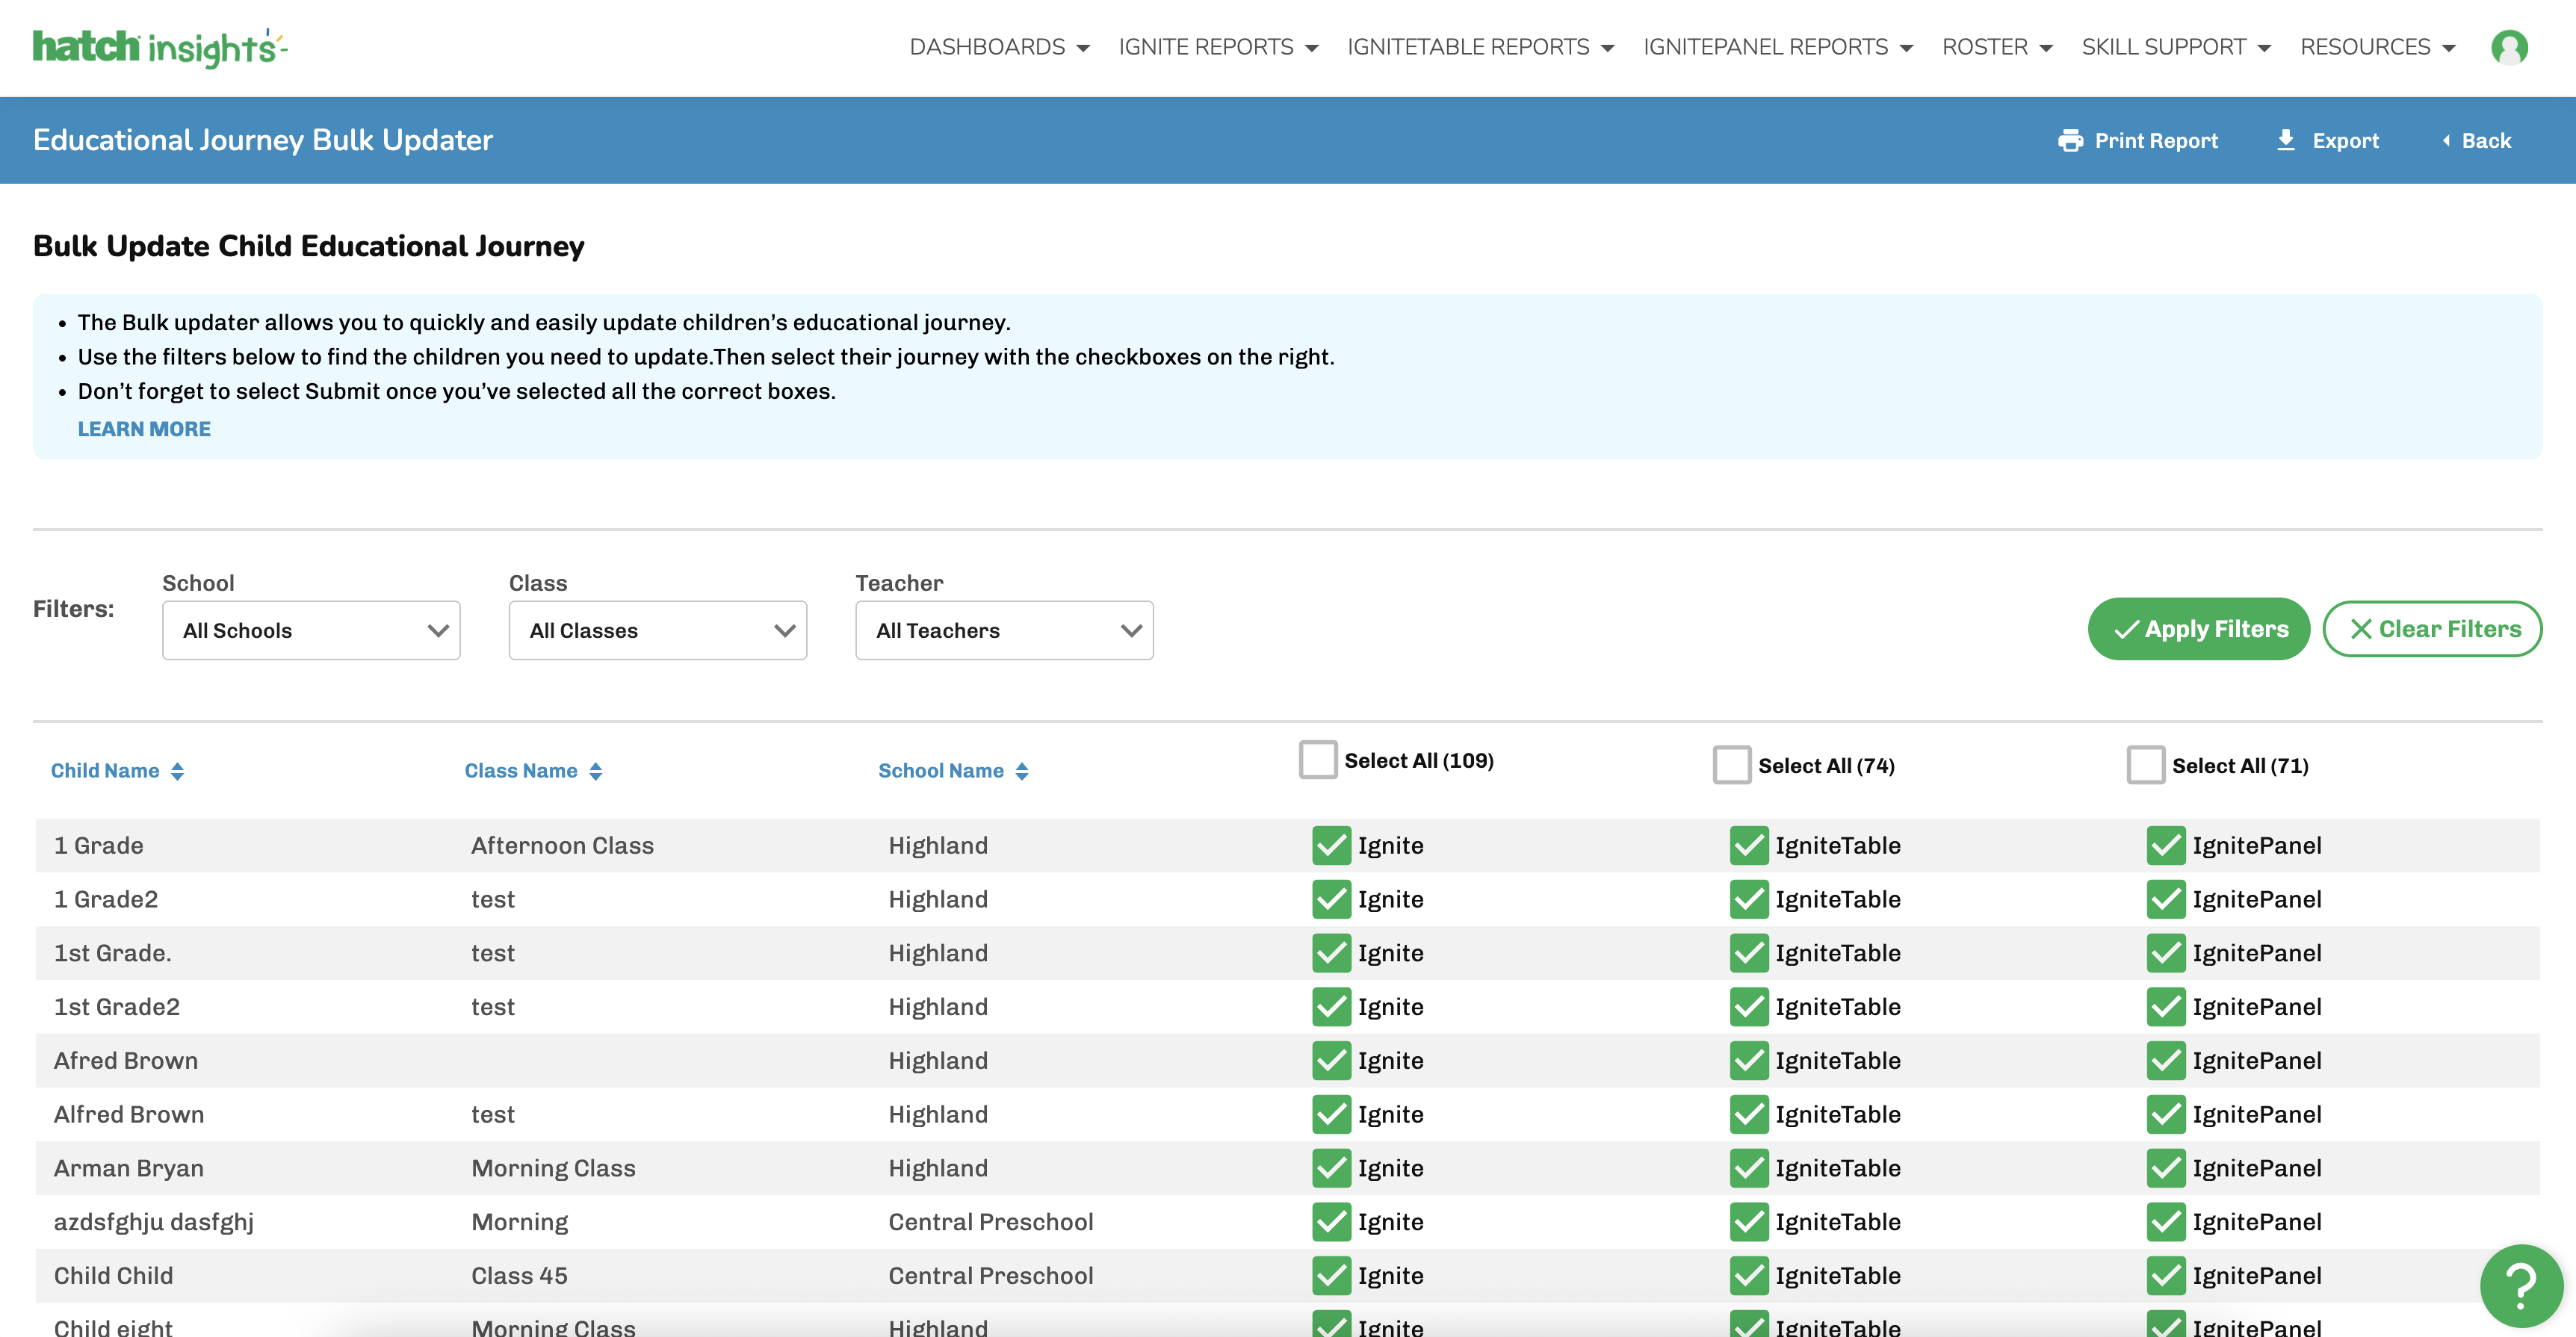Sort by School Name arrows
Image resolution: width=2576 pixels, height=1337 pixels.
[x=1021, y=771]
